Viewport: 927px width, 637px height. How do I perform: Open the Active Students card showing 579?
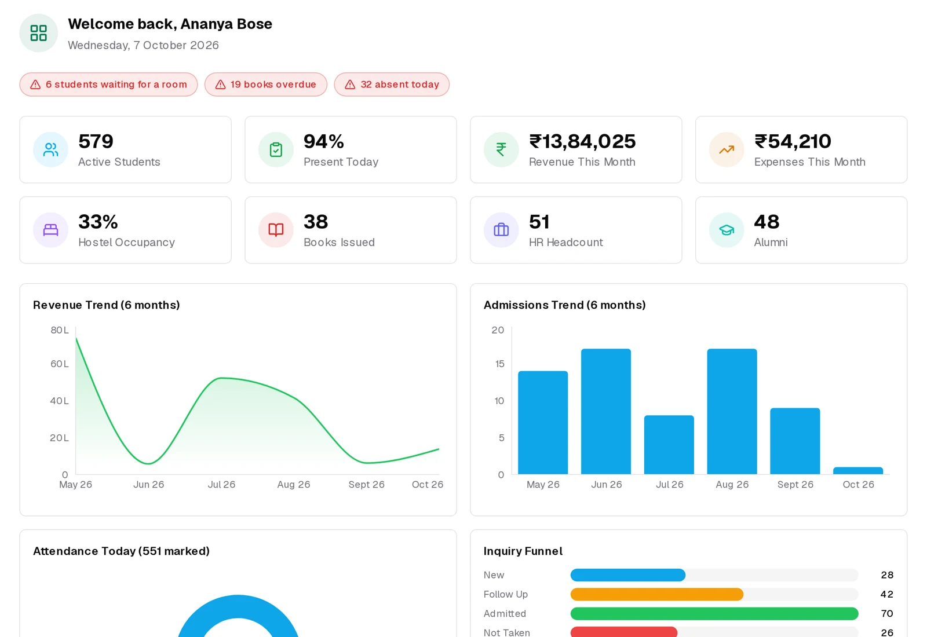[125, 149]
